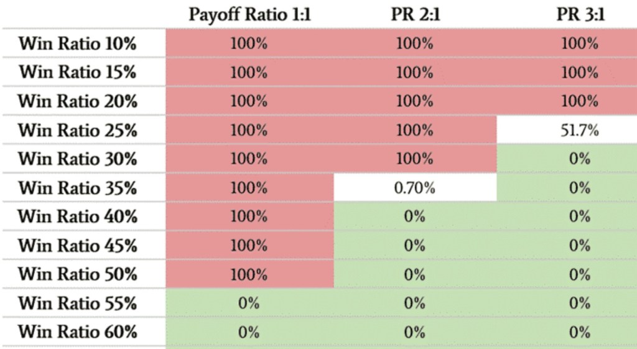Click the 51.7% cell
Viewport: 637px width, 349px height.
[580, 131]
